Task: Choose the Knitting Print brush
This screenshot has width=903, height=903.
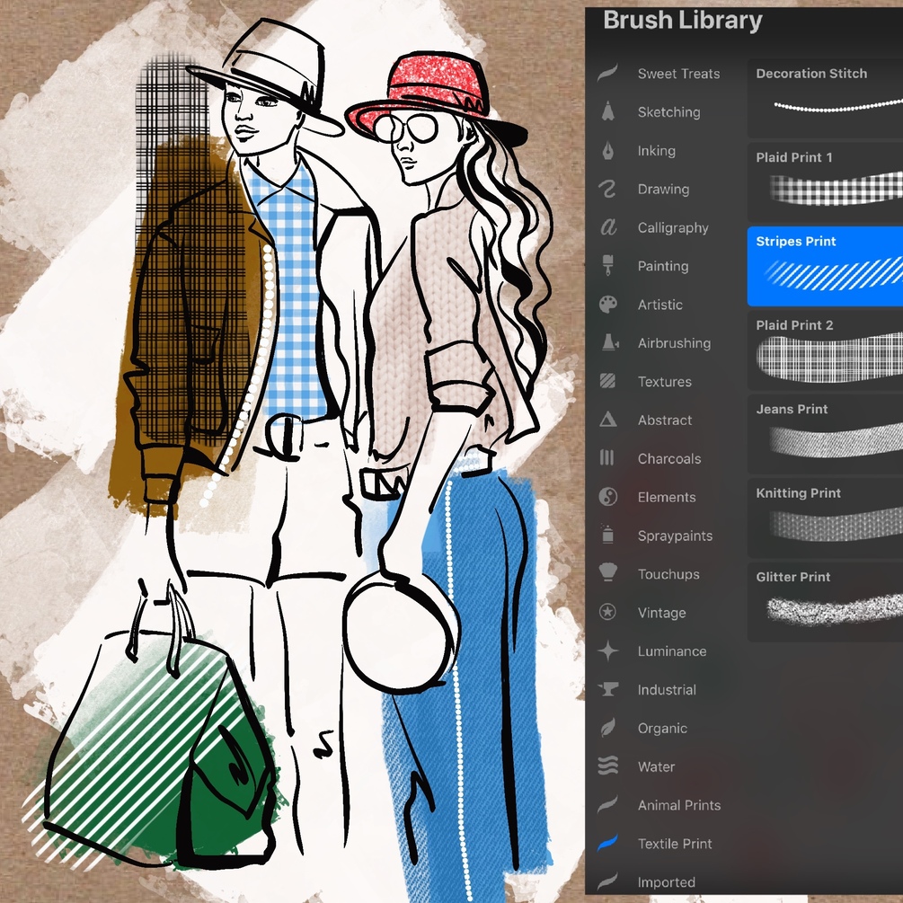Action: (x=825, y=518)
